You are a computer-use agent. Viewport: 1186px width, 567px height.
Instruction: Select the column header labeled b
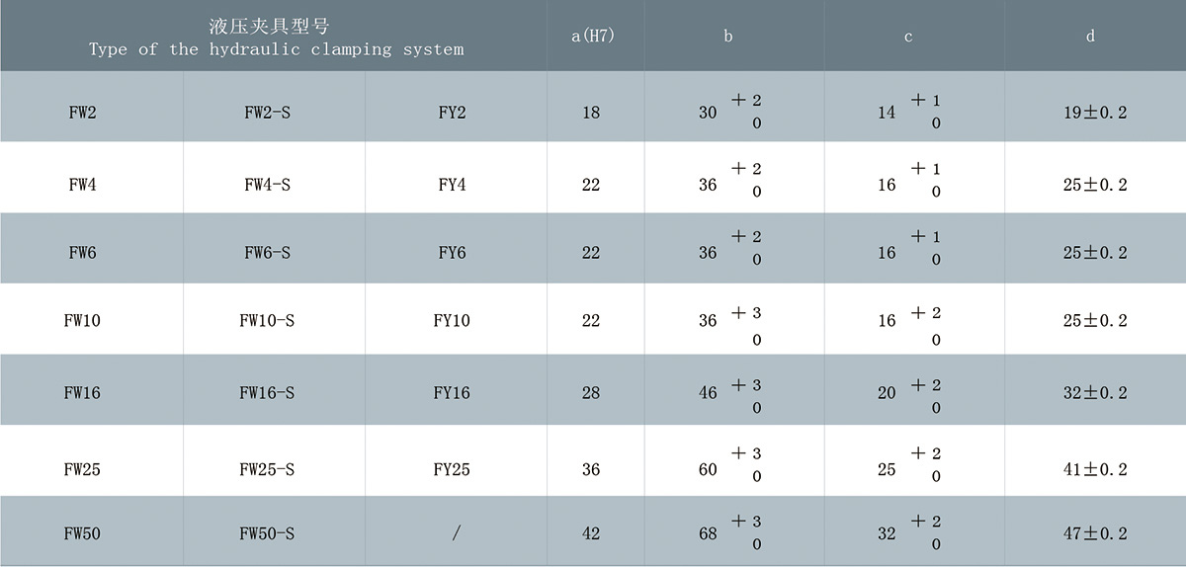(728, 37)
